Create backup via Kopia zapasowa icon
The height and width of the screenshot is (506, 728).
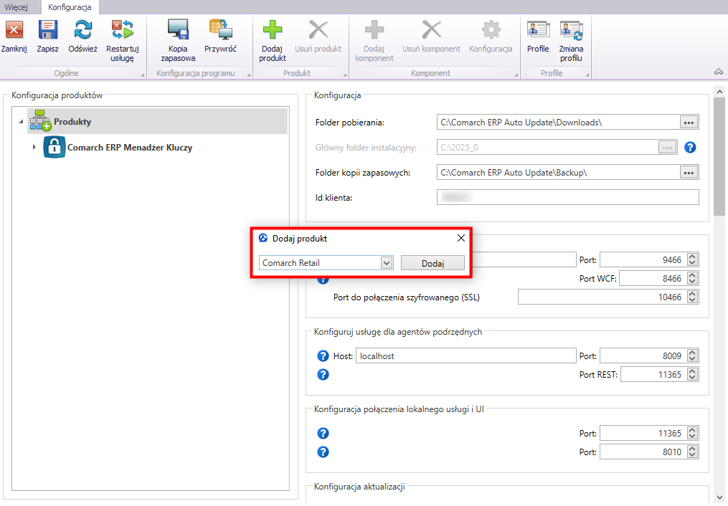pyautogui.click(x=178, y=29)
